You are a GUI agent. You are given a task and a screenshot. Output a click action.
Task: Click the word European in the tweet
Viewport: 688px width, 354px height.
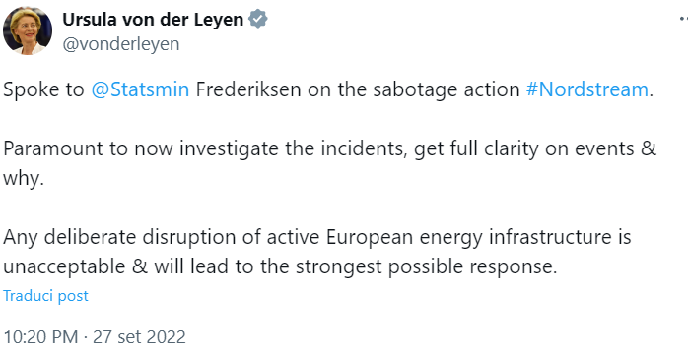coord(370,238)
